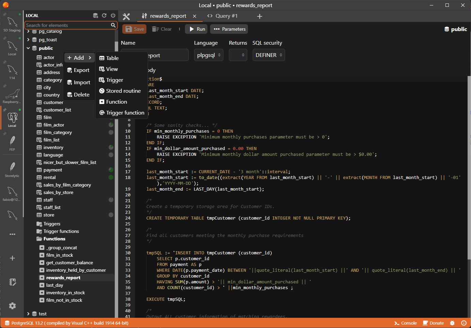Open the settings gear in sidebar
Image resolution: width=471 pixels, height=328 pixels.
pyautogui.click(x=12, y=306)
